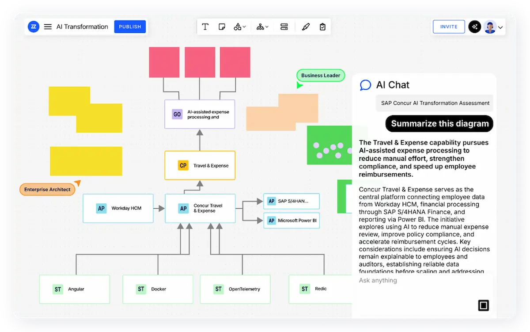Viewport: 530px width, 332px height.
Task: Click the ST badge on Angular
Action: 57,289
